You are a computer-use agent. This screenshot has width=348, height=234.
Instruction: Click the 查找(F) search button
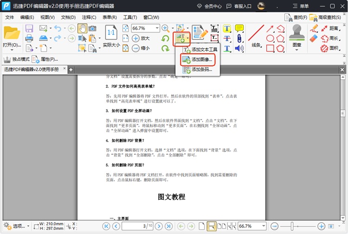coord(296,17)
